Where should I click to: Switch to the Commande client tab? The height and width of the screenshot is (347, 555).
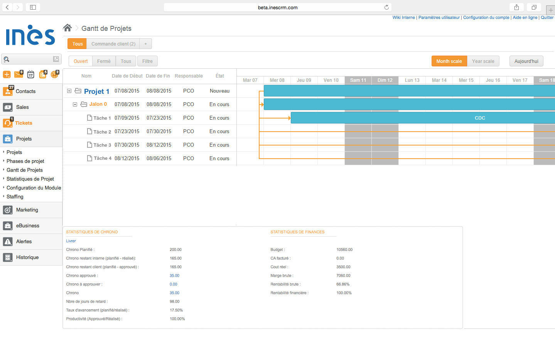[x=113, y=44]
